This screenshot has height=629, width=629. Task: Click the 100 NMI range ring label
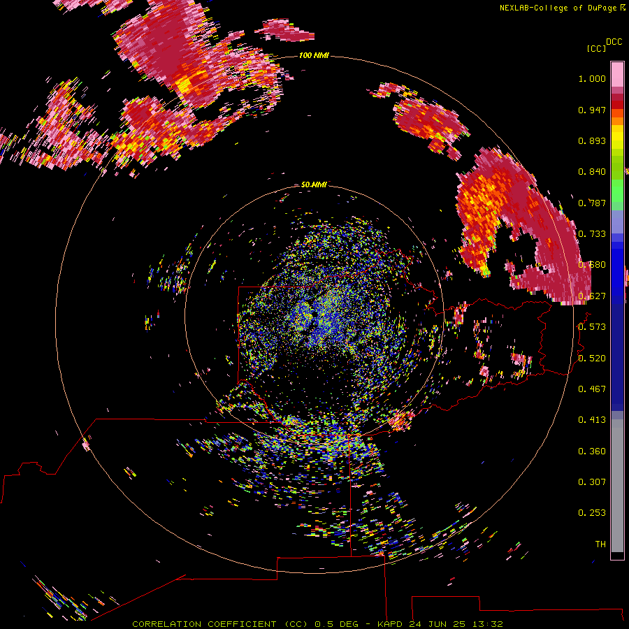point(314,55)
